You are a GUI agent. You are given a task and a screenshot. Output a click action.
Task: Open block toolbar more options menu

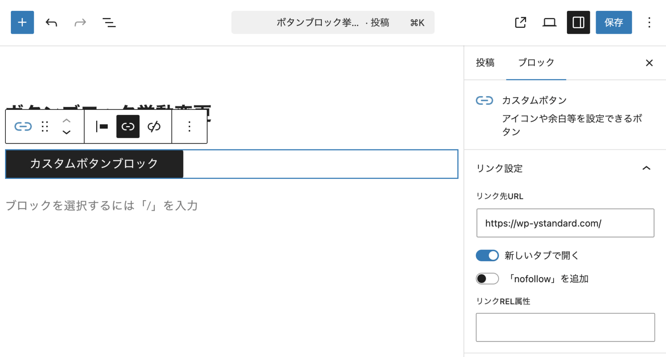pos(189,126)
